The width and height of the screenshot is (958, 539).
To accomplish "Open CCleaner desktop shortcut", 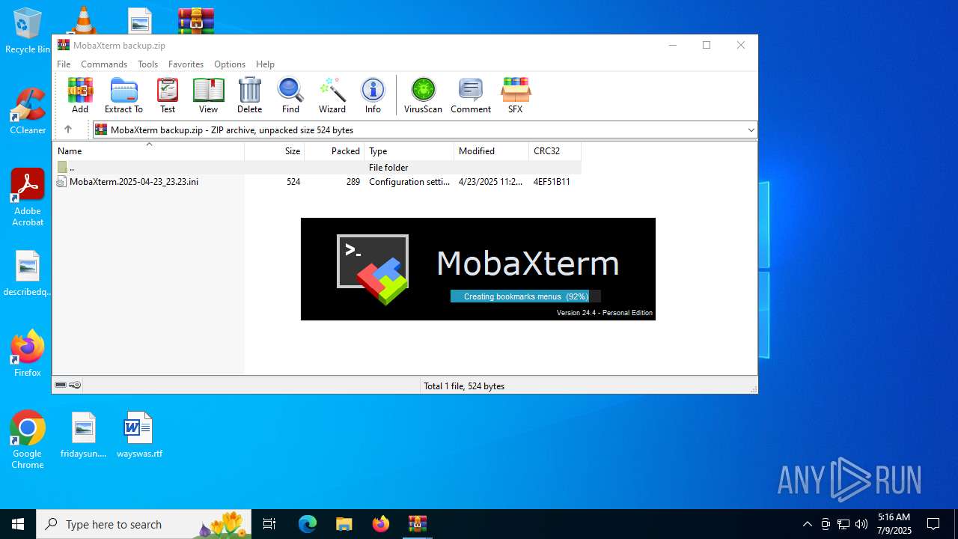I will [28, 112].
